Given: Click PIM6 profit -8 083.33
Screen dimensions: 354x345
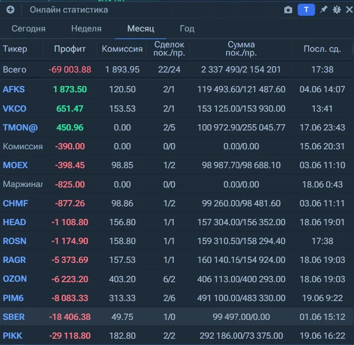Looking at the screenshot, I should pyautogui.click(x=70, y=298).
